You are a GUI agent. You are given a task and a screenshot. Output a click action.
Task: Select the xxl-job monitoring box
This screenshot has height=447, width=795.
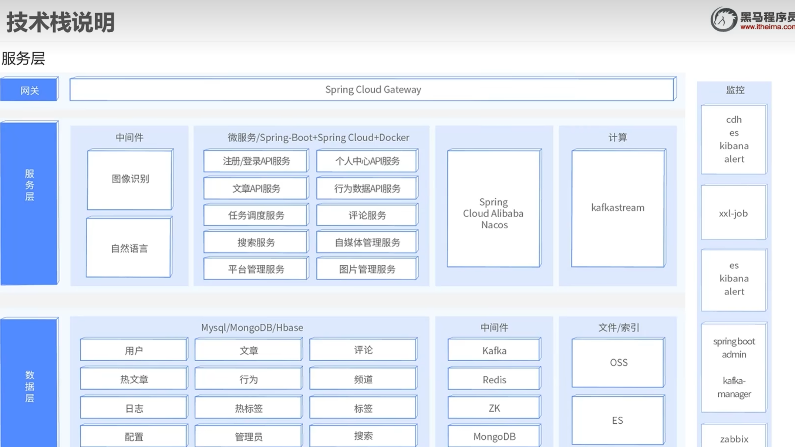tap(733, 213)
